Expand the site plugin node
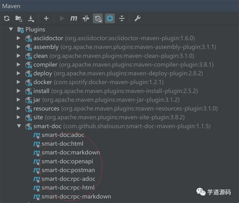Screen dimensions: 239x203 [x=19, y=117]
